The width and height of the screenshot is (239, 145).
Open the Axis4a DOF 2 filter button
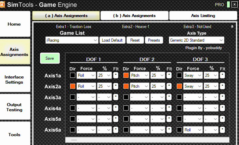point(169,108)
